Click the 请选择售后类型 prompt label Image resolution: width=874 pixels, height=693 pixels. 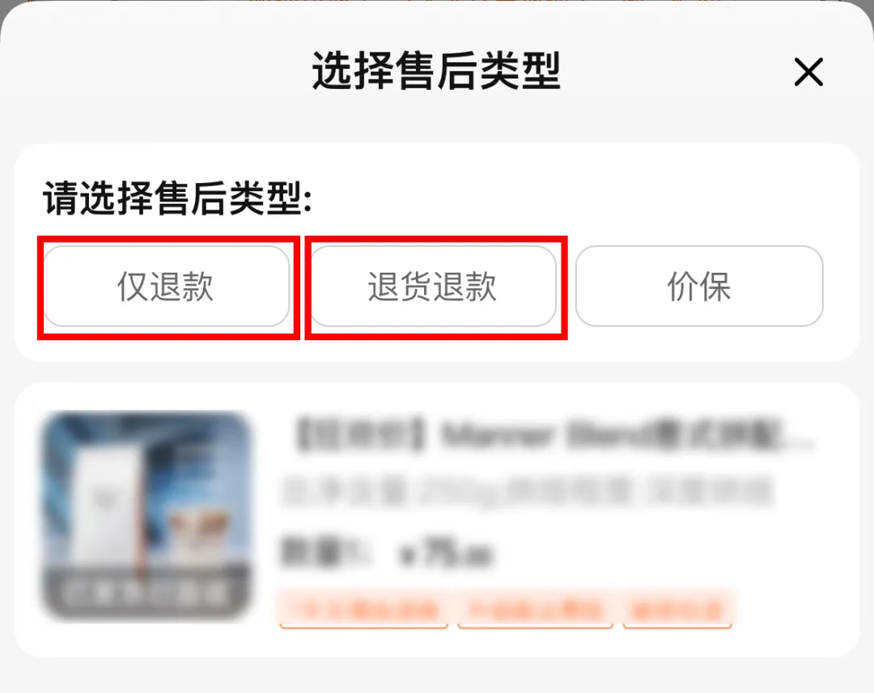click(x=177, y=198)
